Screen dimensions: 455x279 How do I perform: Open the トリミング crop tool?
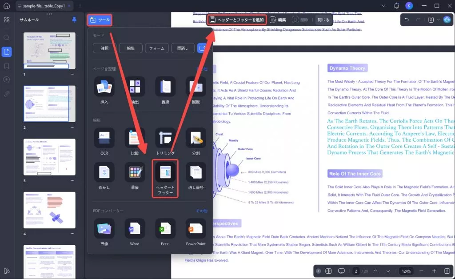click(165, 142)
